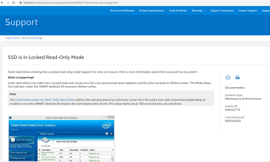Go to the Support Home breadcrumb
The height and width of the screenshot is (162, 270).
[12, 38]
